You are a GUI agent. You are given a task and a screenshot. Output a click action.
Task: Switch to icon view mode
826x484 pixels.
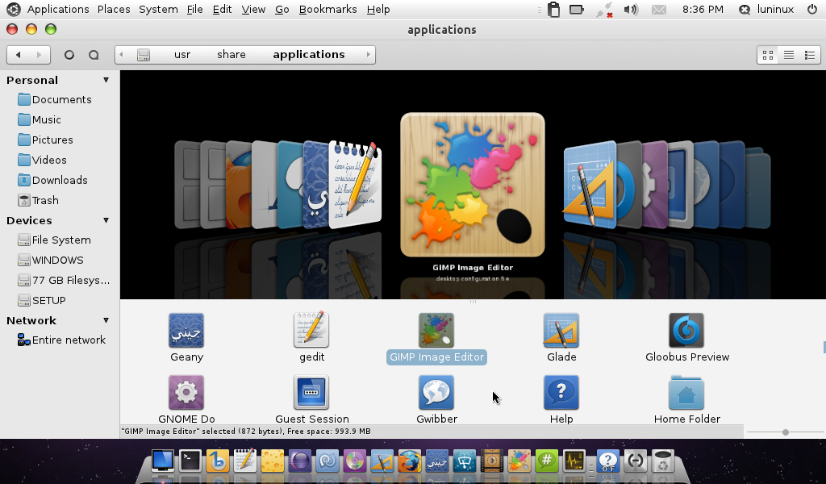[x=768, y=55]
